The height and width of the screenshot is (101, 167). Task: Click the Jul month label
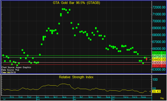4,99
